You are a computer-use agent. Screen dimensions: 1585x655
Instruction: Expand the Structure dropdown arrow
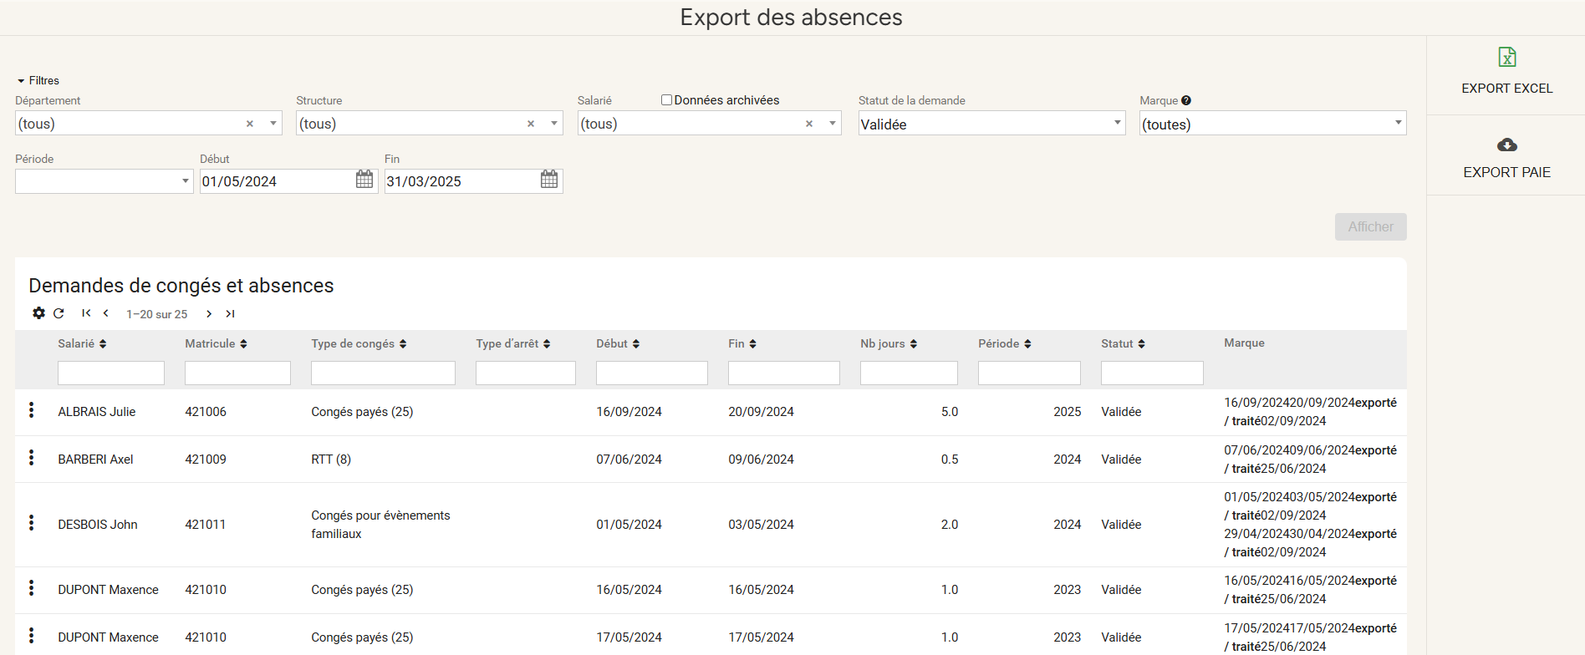coord(553,124)
